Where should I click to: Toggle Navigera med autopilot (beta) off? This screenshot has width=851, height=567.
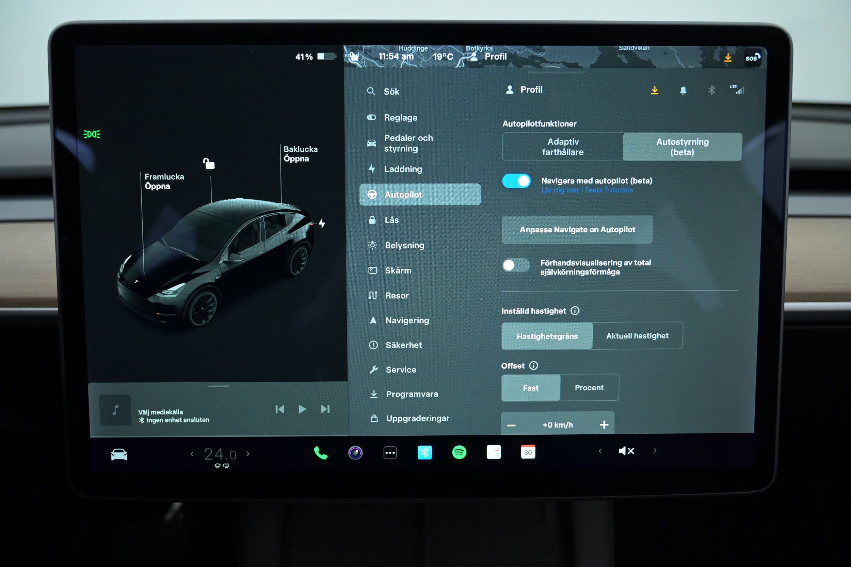coord(516,181)
